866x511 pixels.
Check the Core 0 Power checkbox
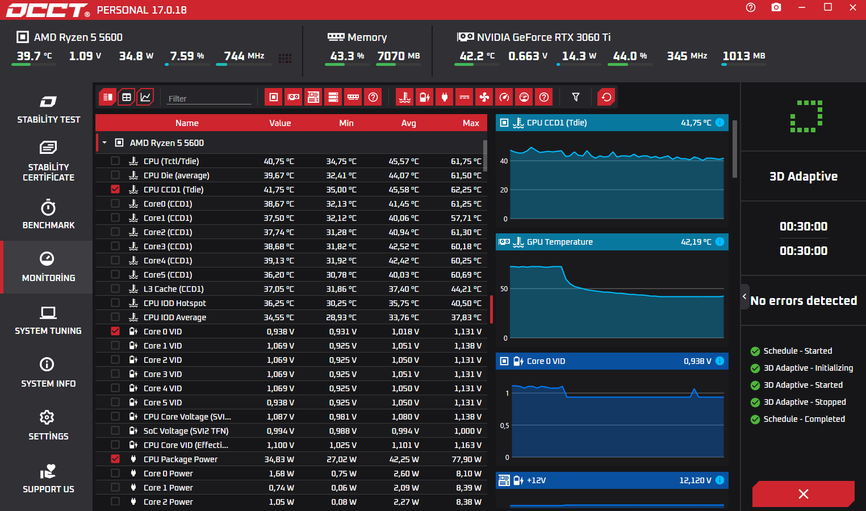click(115, 473)
